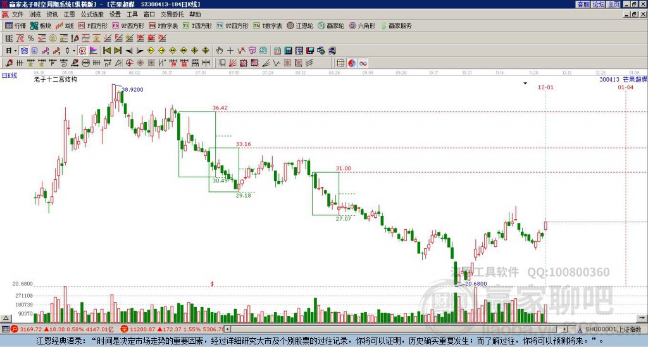648x347 pixels.
Task: Toggle the red yin-yang icon
Action: click(x=352, y=63)
